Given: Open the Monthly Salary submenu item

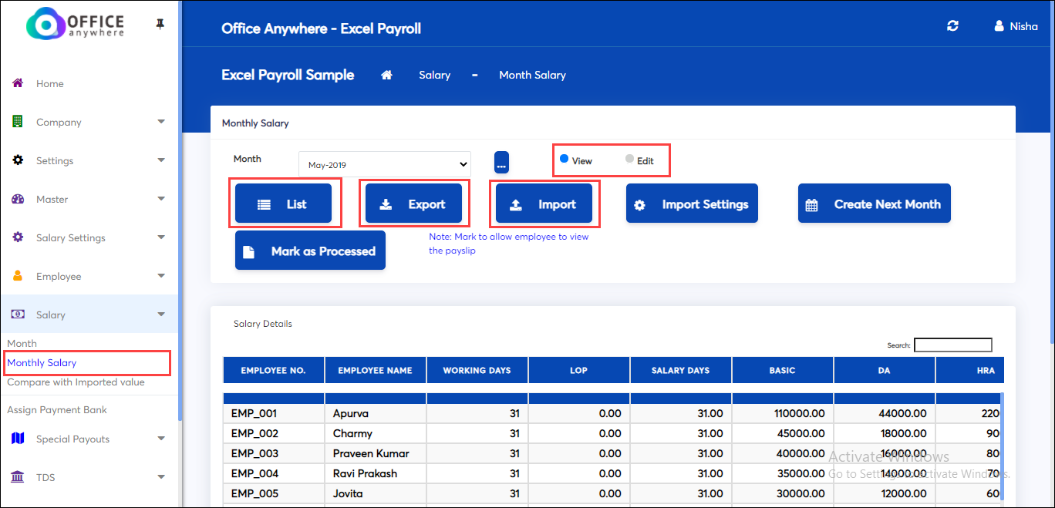Looking at the screenshot, I should (x=42, y=362).
